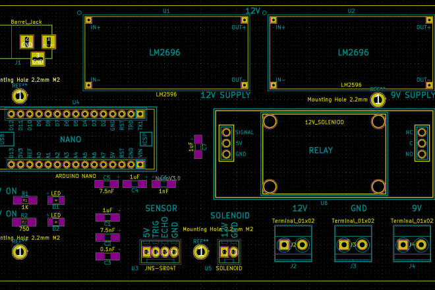435x290 pixels.
Task: Select LED D2 footprint
Action: pyautogui.click(x=56, y=222)
